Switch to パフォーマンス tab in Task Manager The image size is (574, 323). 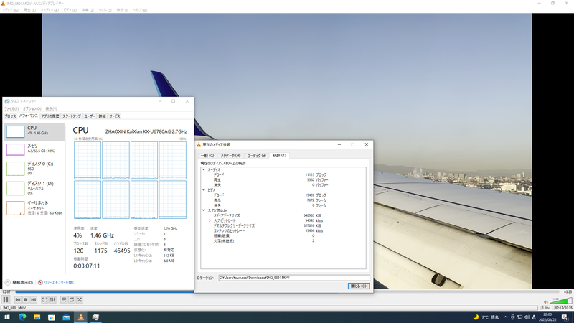coord(29,116)
